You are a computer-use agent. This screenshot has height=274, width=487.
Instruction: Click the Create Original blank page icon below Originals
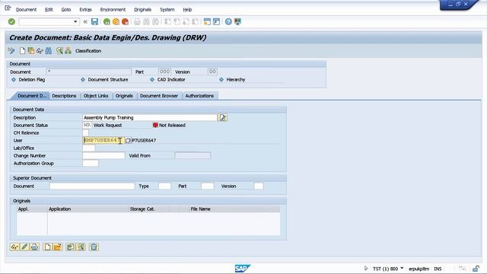(x=47, y=247)
